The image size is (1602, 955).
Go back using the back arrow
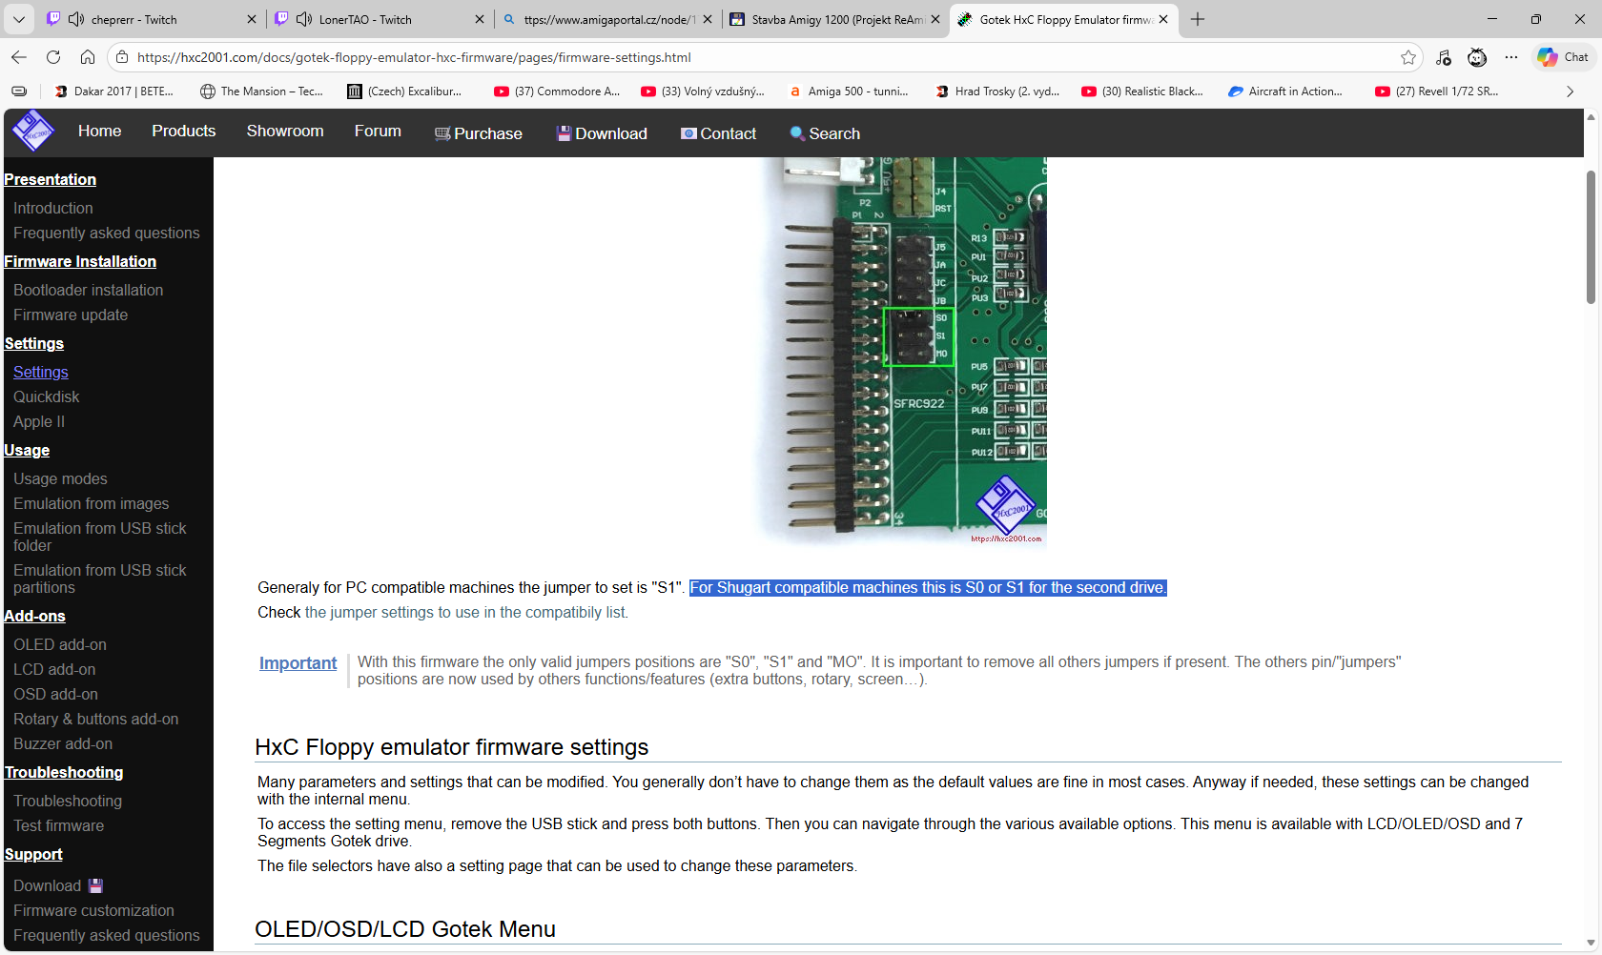tap(19, 57)
